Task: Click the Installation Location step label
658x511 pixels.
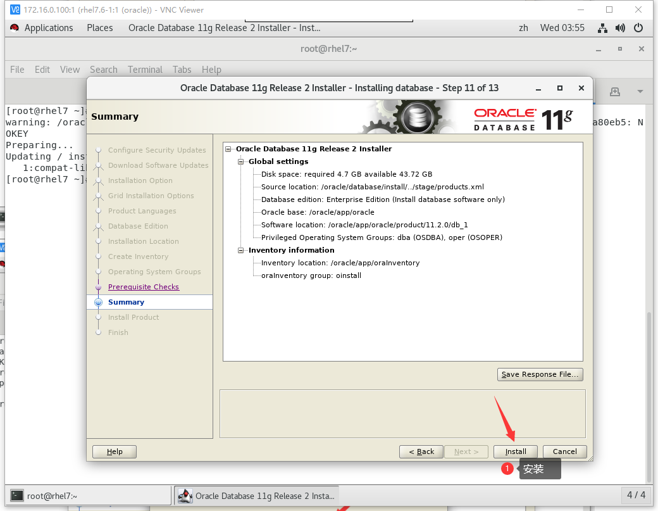Action: point(144,241)
